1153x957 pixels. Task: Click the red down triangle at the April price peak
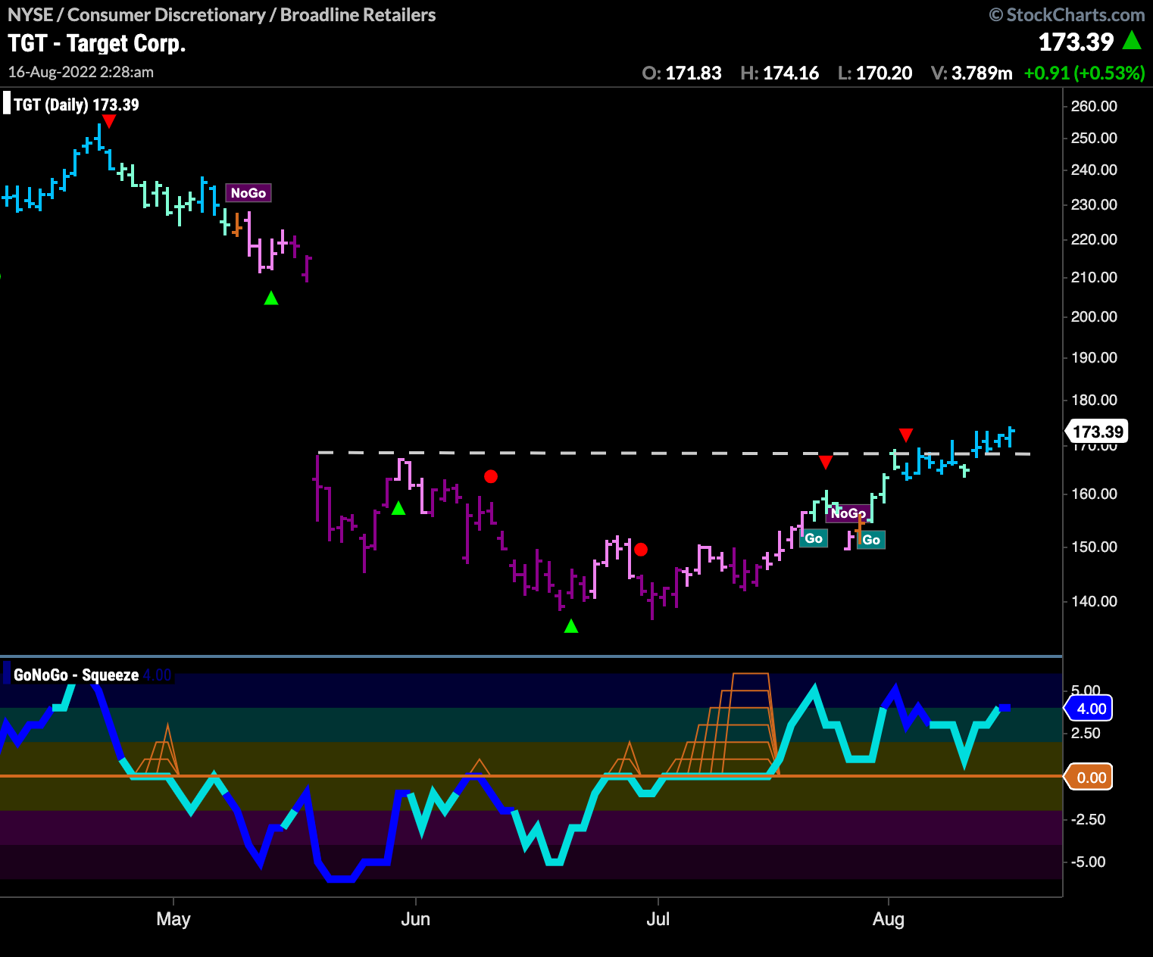pos(109,122)
